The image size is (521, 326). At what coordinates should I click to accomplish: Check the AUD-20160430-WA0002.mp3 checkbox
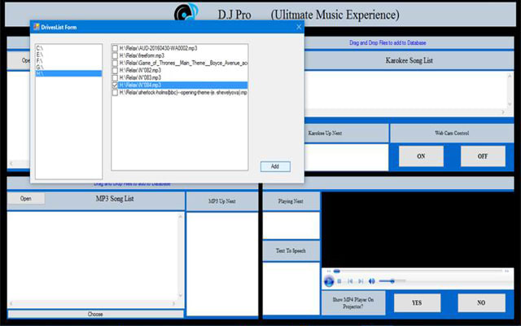tap(115, 49)
